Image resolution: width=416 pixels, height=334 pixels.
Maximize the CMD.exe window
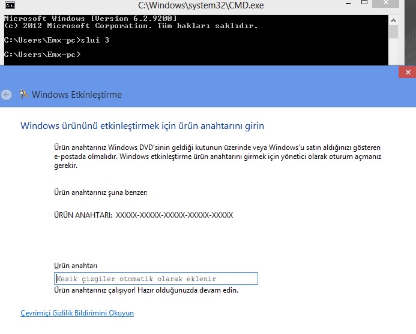click(364, 2)
